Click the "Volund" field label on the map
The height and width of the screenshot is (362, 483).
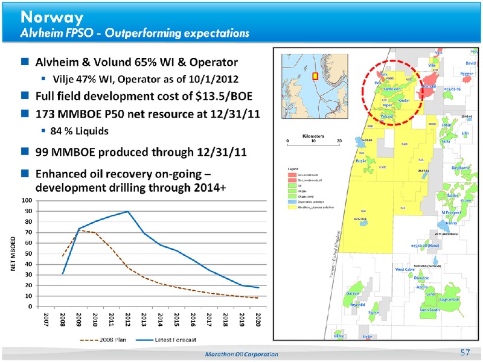[x=386, y=116]
